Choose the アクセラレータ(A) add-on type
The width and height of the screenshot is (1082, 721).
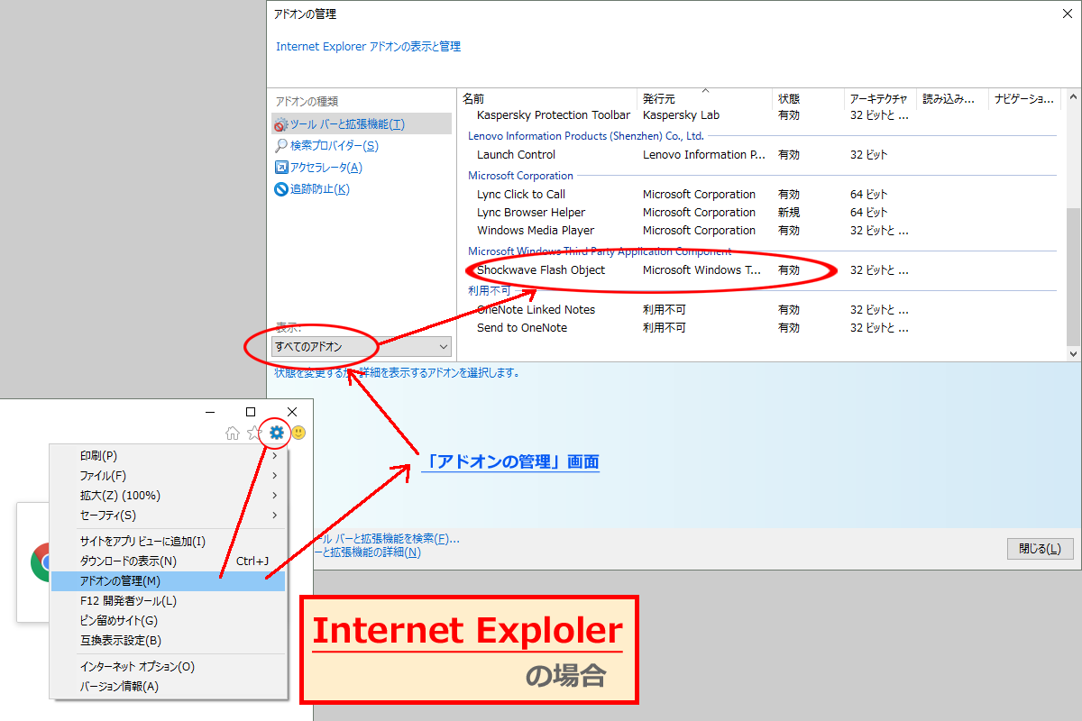318,168
